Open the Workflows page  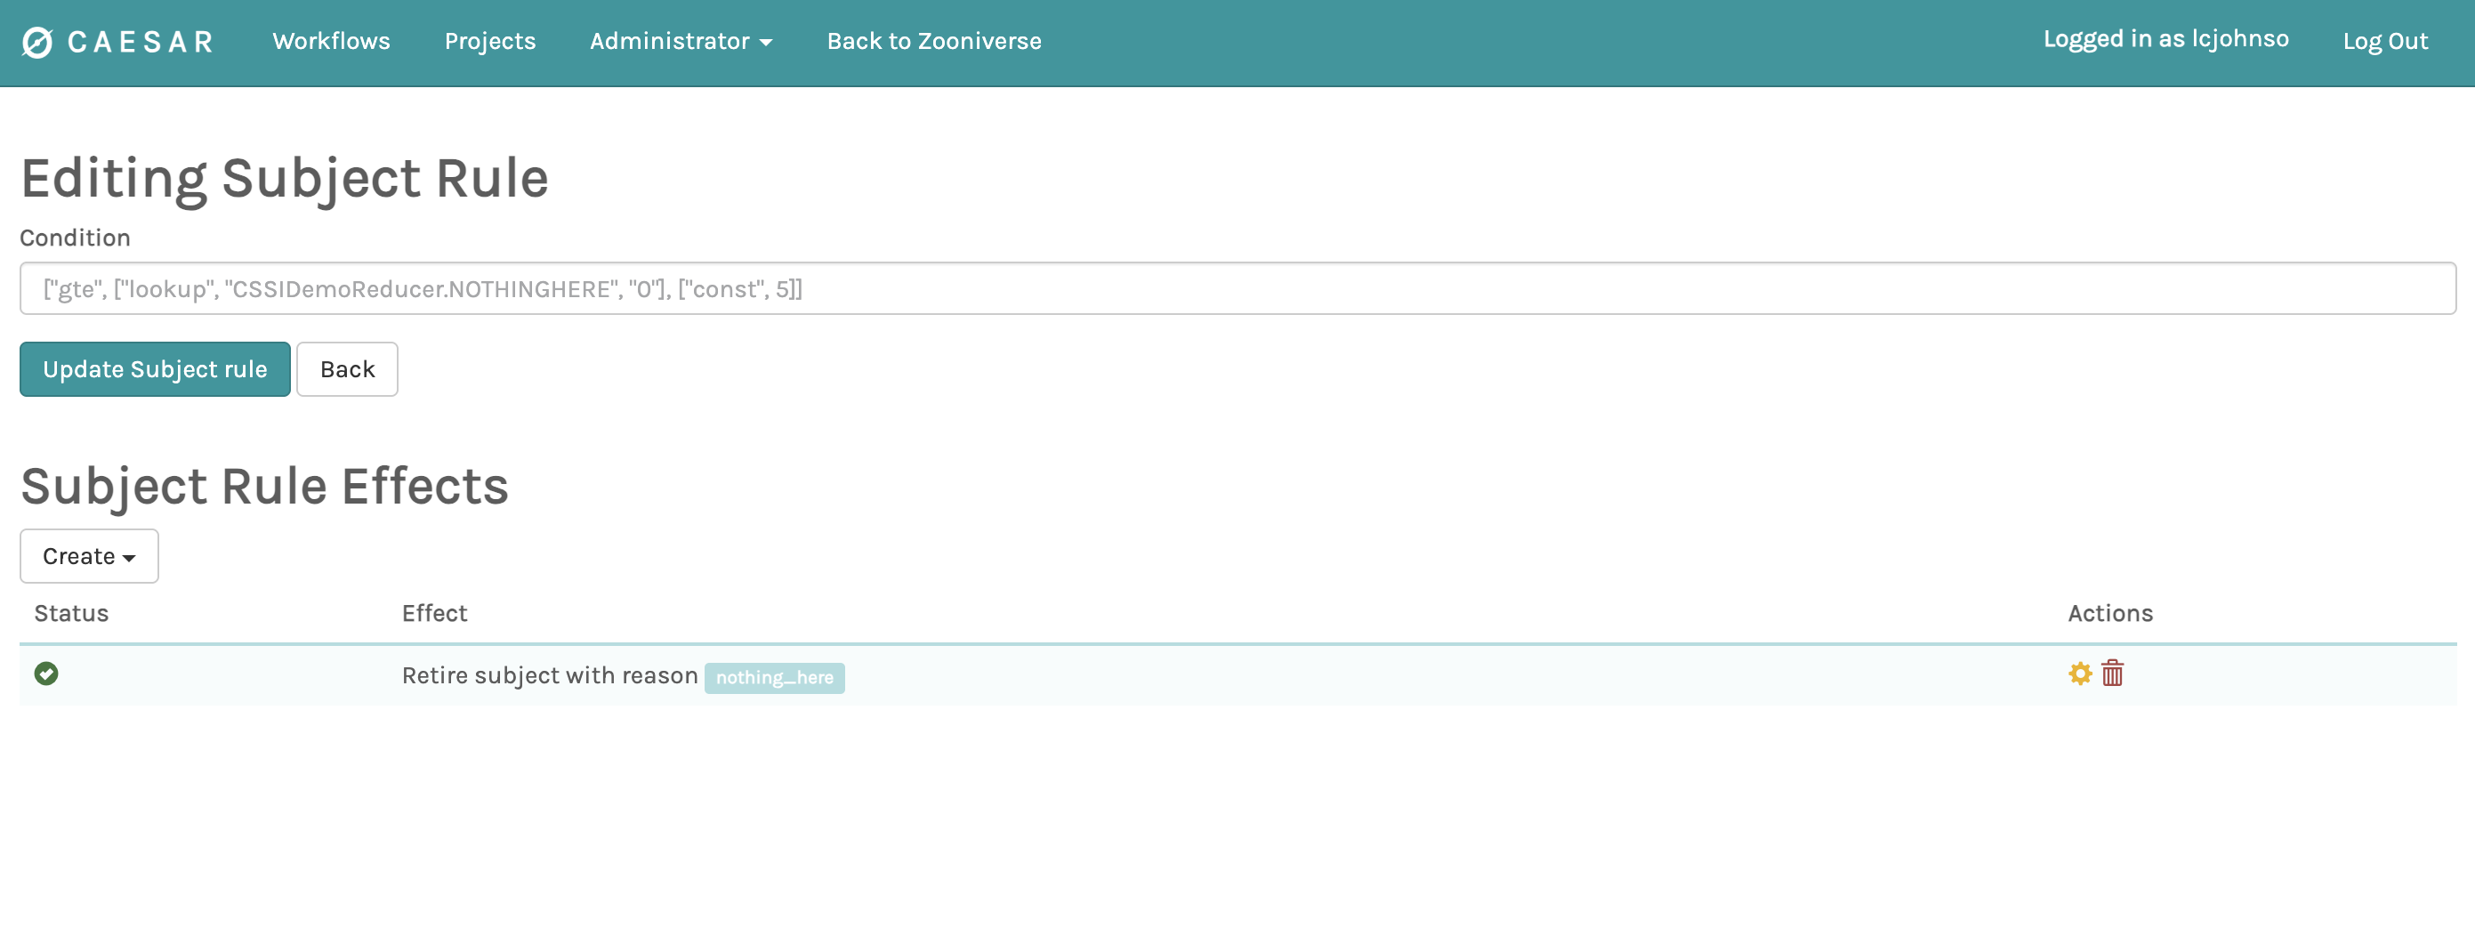point(331,41)
